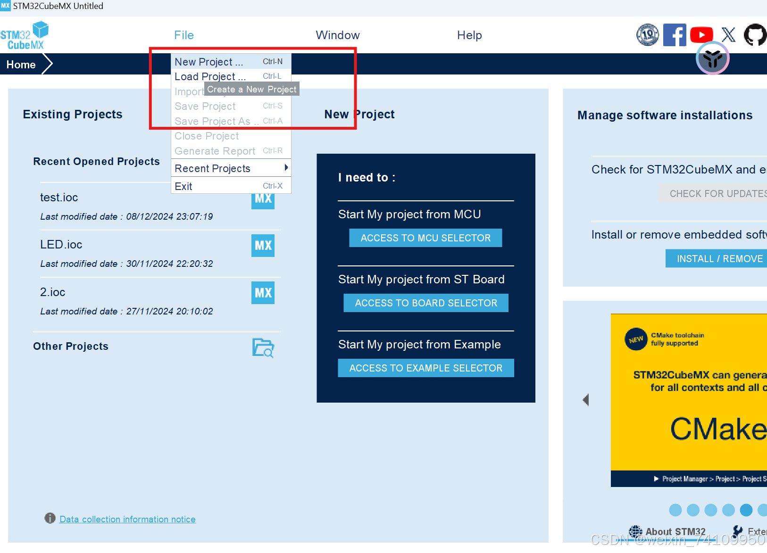Select the LED.ioc project name

[61, 245]
